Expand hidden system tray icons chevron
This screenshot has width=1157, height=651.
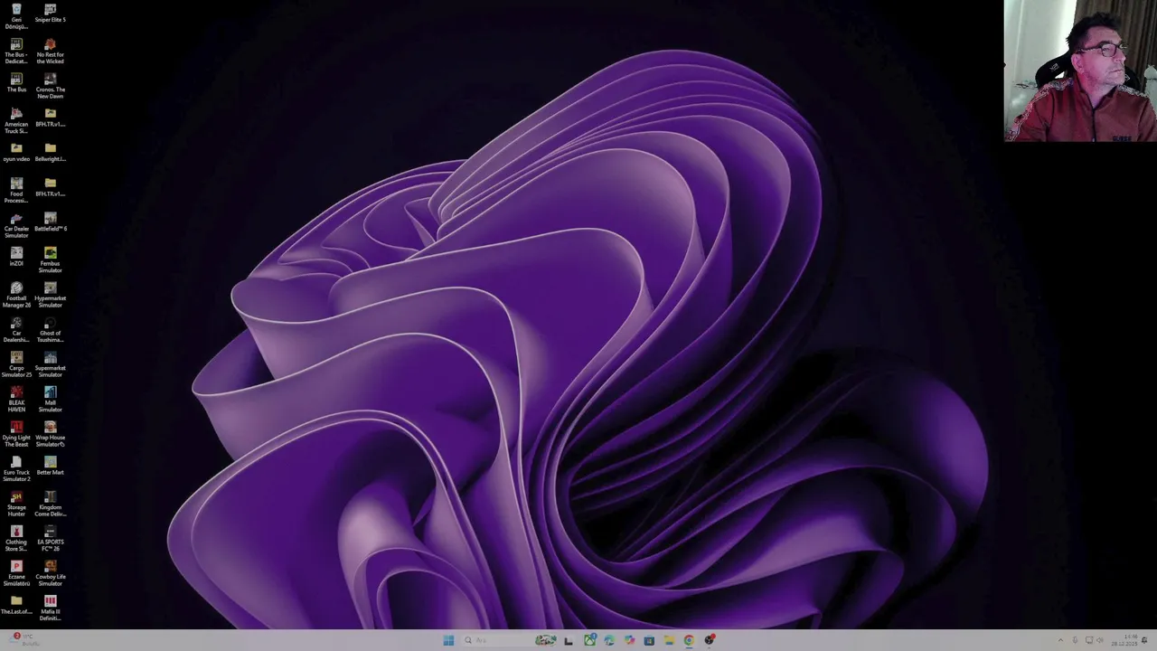(1061, 640)
